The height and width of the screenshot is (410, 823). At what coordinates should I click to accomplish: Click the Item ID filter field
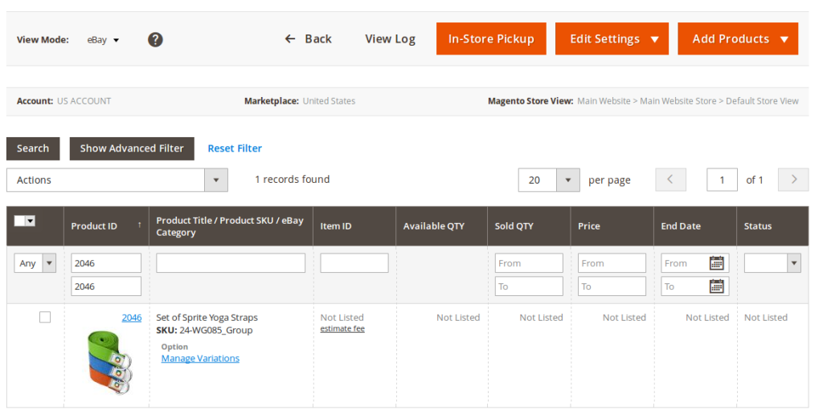(x=354, y=263)
